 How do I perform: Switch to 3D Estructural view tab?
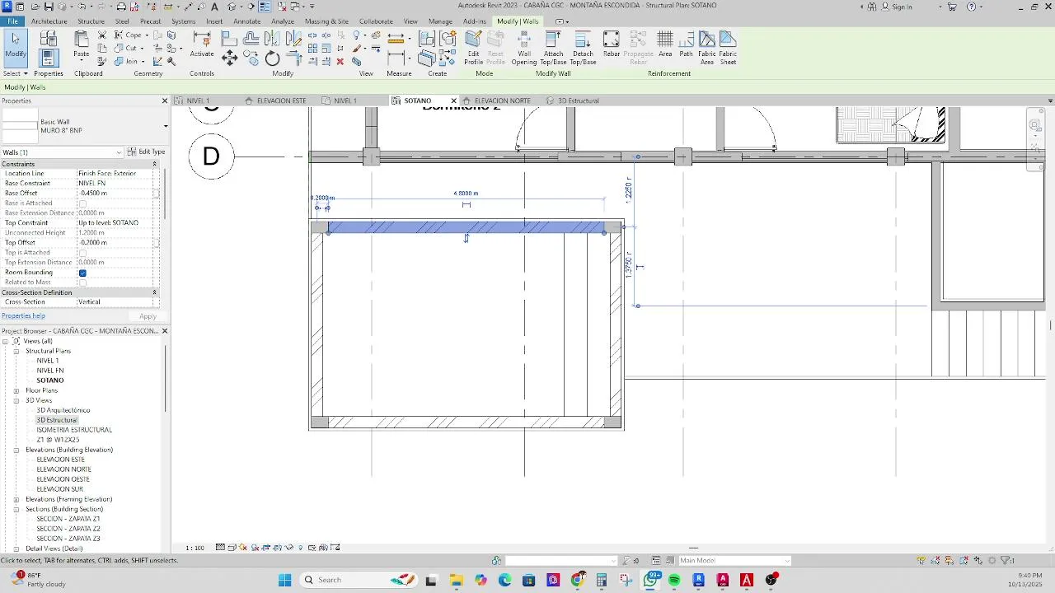(578, 100)
